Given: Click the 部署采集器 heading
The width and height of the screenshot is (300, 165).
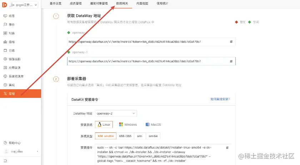Looking at the screenshot, I should tap(76, 79).
